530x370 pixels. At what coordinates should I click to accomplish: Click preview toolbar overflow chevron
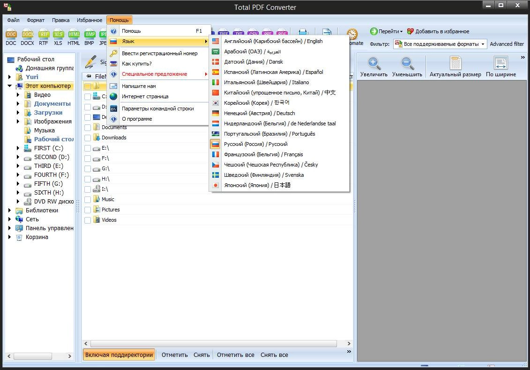[523, 58]
